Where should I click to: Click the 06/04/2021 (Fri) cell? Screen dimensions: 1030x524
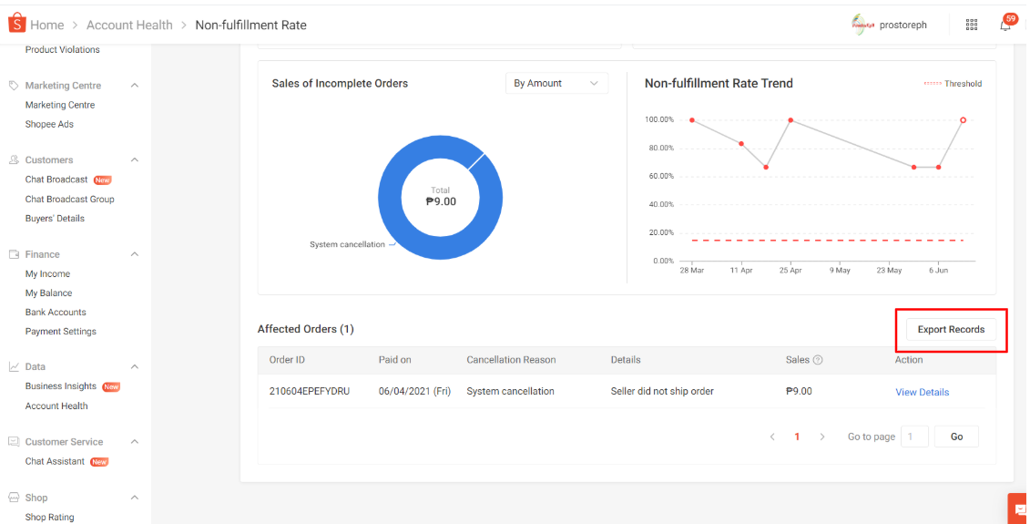[x=414, y=391]
